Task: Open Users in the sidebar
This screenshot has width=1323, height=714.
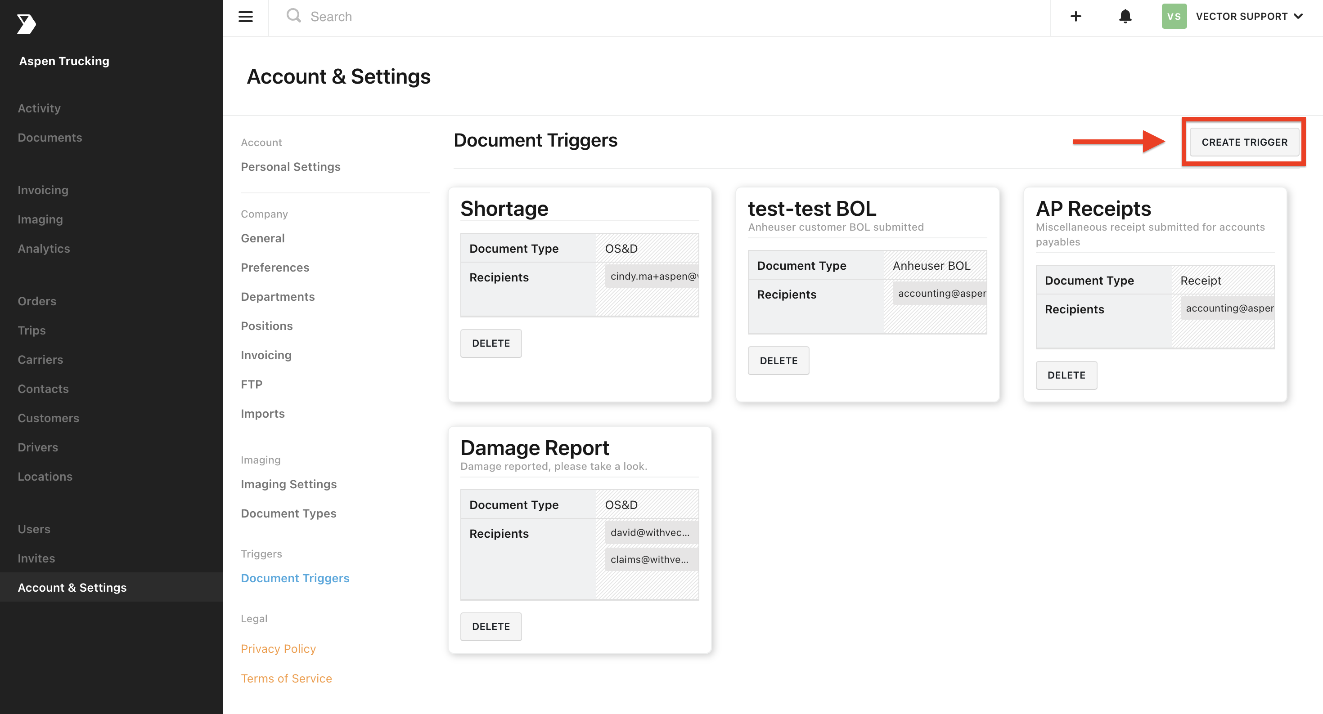Action: (x=34, y=529)
